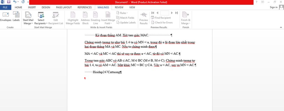Create Labels from the Create group
284x111 pixels.
click(16, 17)
